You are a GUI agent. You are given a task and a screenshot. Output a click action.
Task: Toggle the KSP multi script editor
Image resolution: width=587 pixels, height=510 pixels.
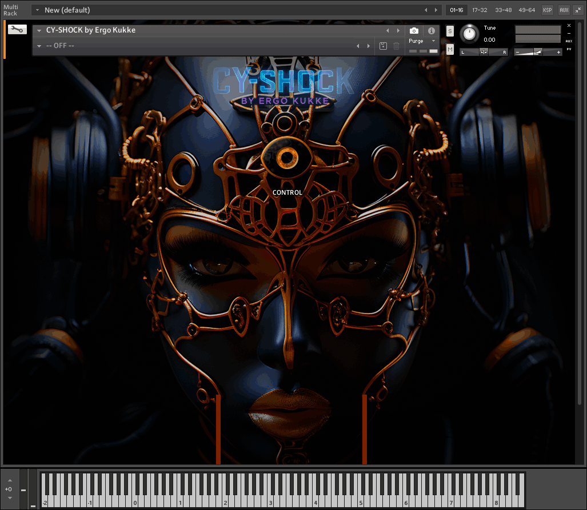click(548, 10)
